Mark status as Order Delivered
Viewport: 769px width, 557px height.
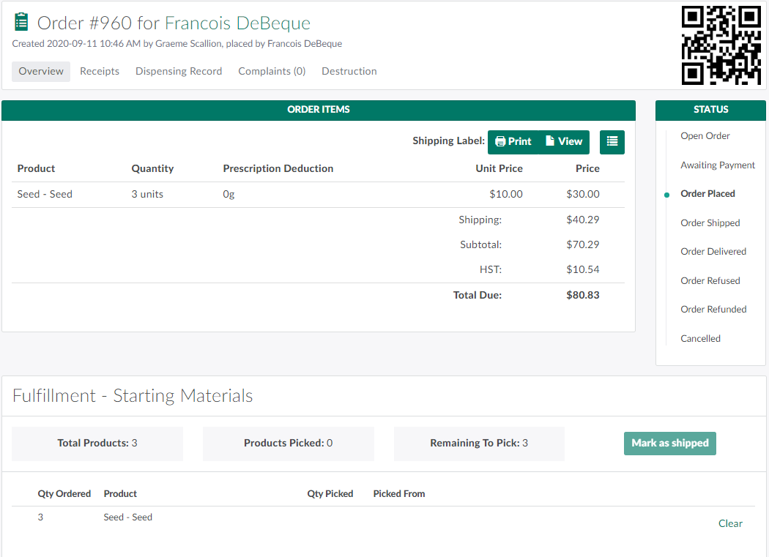click(713, 252)
